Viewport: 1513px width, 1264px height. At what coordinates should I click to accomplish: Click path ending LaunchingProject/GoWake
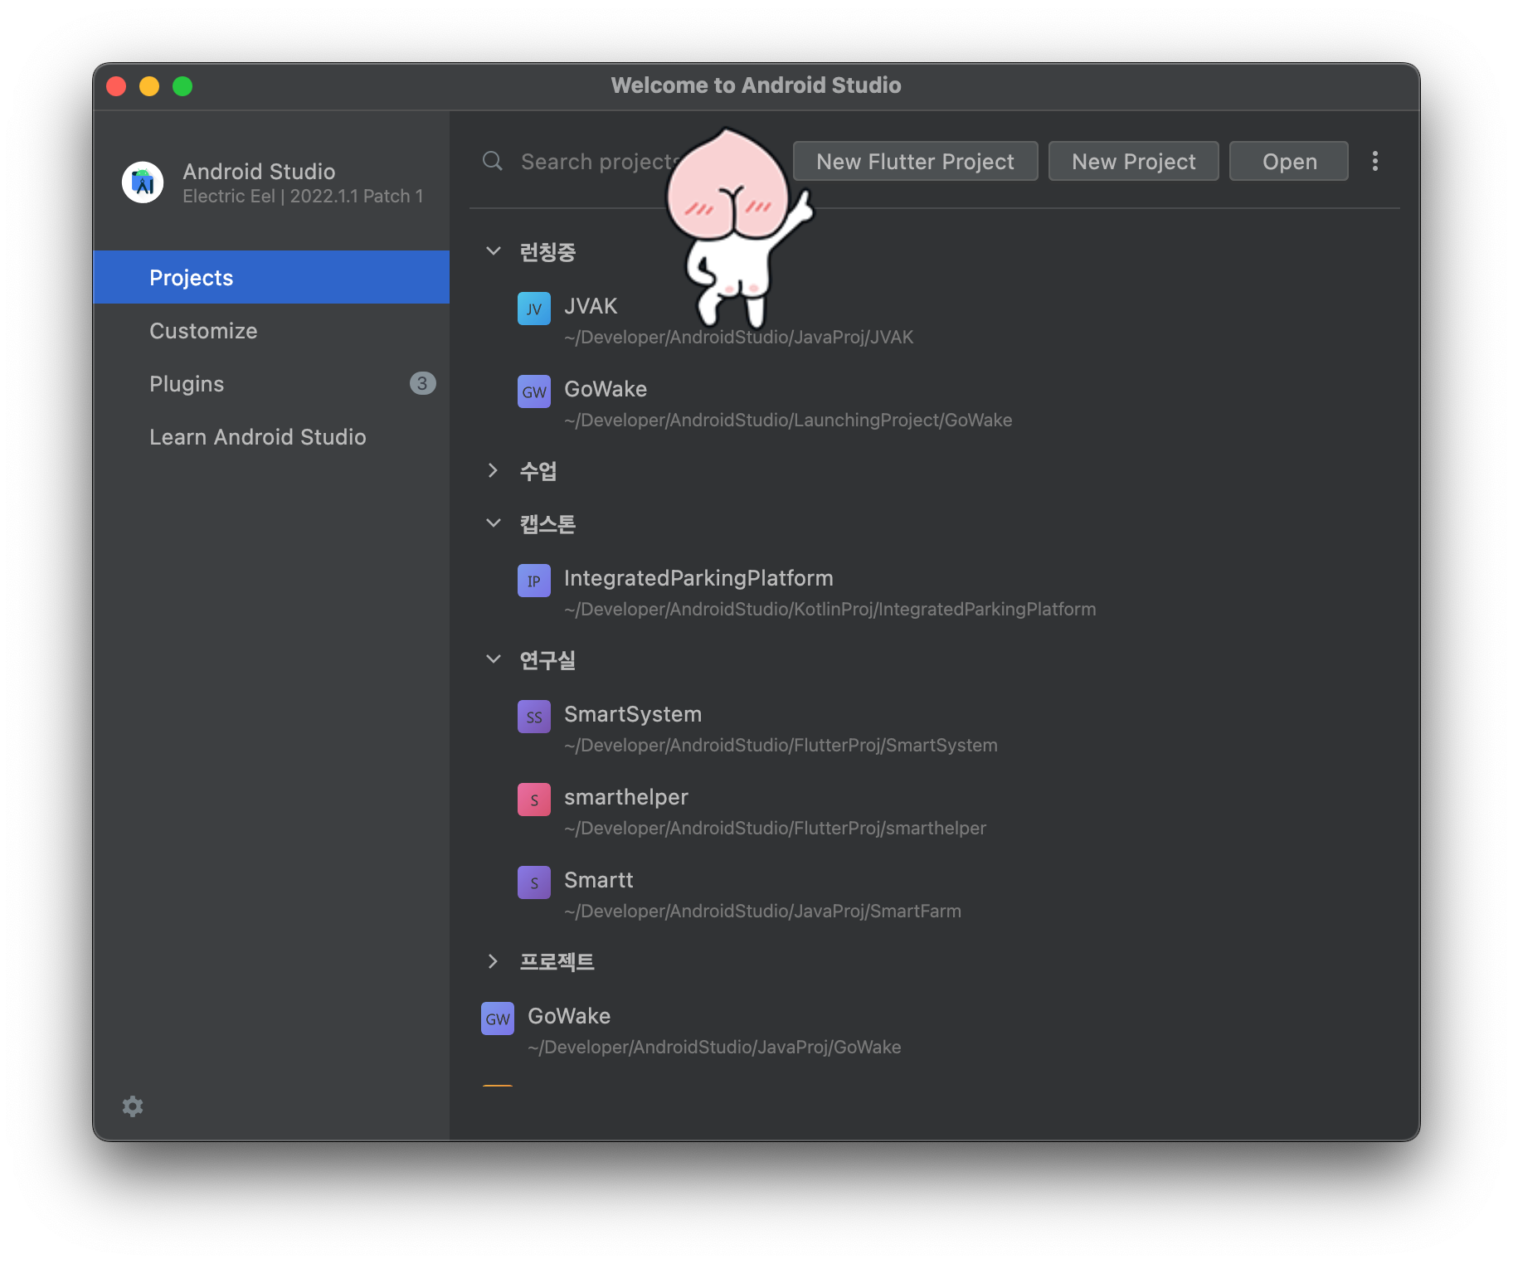click(788, 421)
